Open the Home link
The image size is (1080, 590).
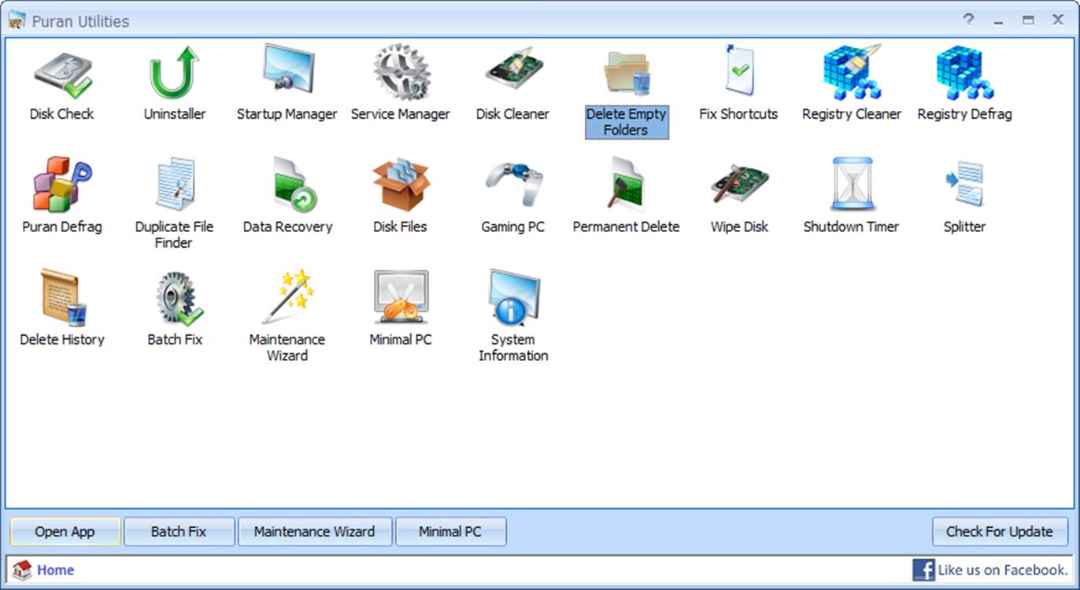pyautogui.click(x=55, y=570)
